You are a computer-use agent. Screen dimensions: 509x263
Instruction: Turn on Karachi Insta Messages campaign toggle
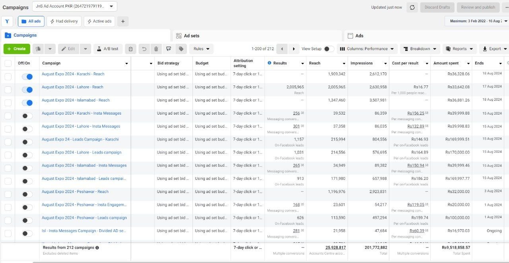pyautogui.click(x=27, y=116)
